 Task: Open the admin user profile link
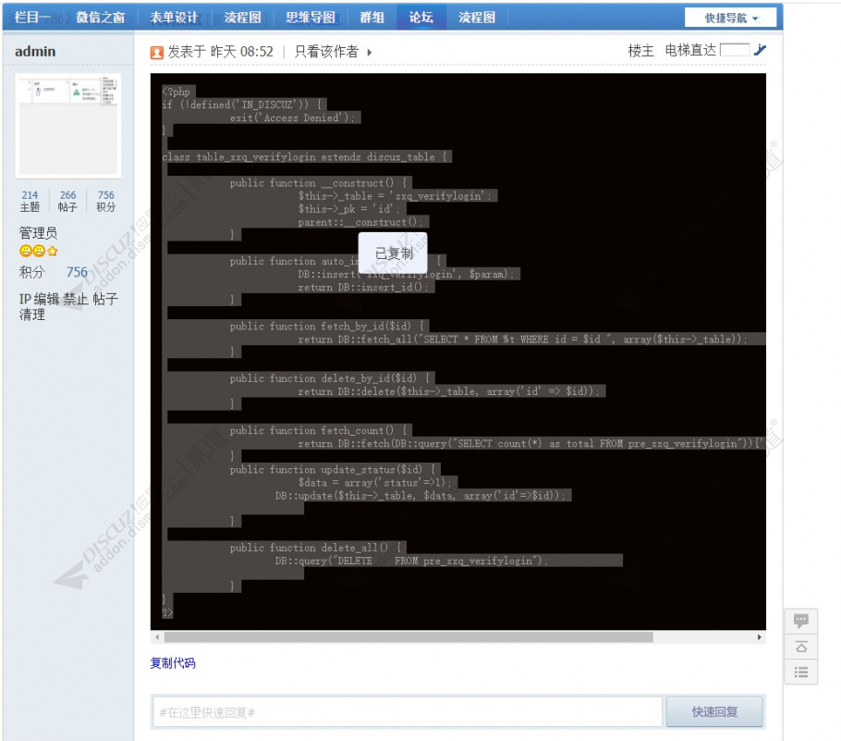[35, 52]
